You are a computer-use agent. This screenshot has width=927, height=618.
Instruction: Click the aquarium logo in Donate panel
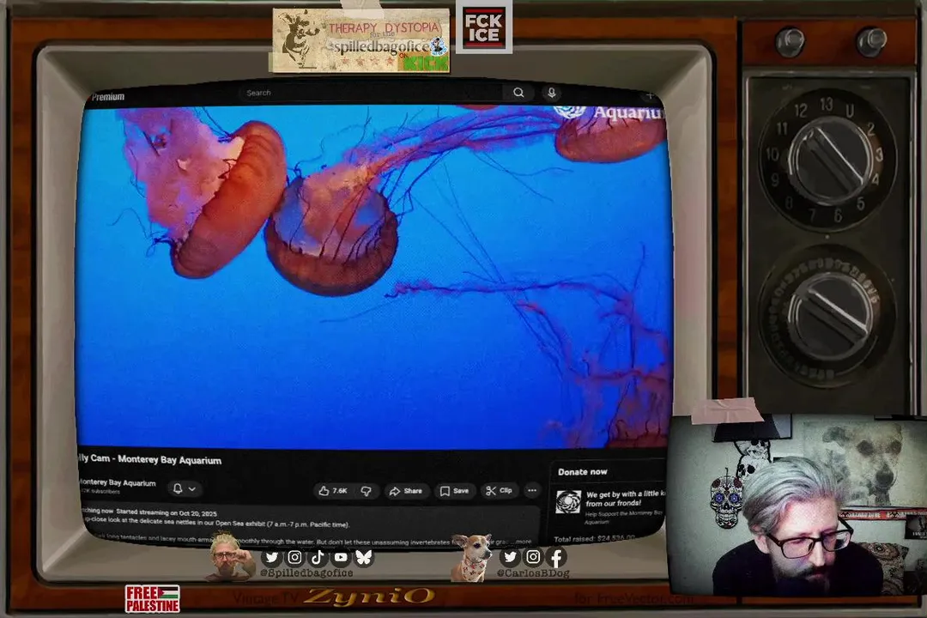[x=568, y=502]
